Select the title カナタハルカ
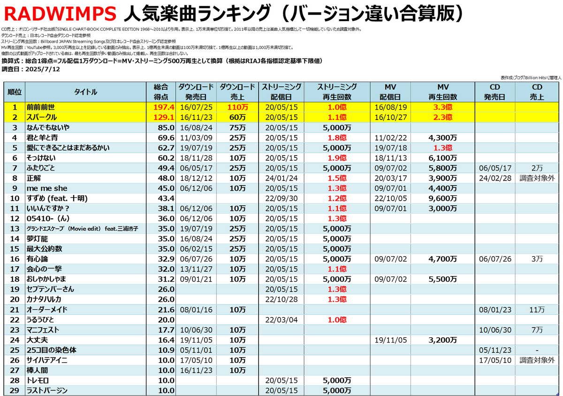 pyautogui.click(x=44, y=299)
